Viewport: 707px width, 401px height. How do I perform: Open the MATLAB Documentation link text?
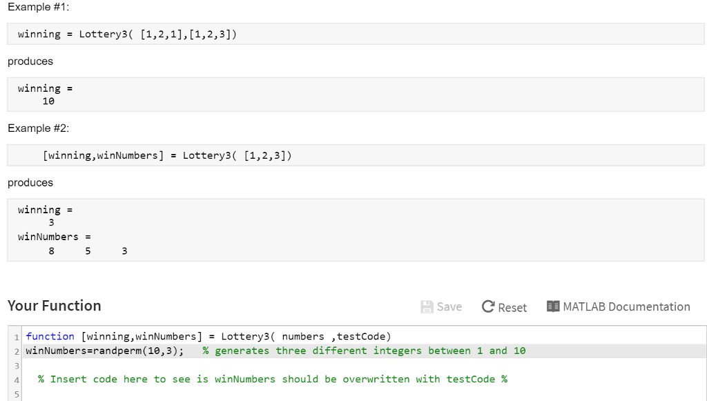click(x=626, y=306)
